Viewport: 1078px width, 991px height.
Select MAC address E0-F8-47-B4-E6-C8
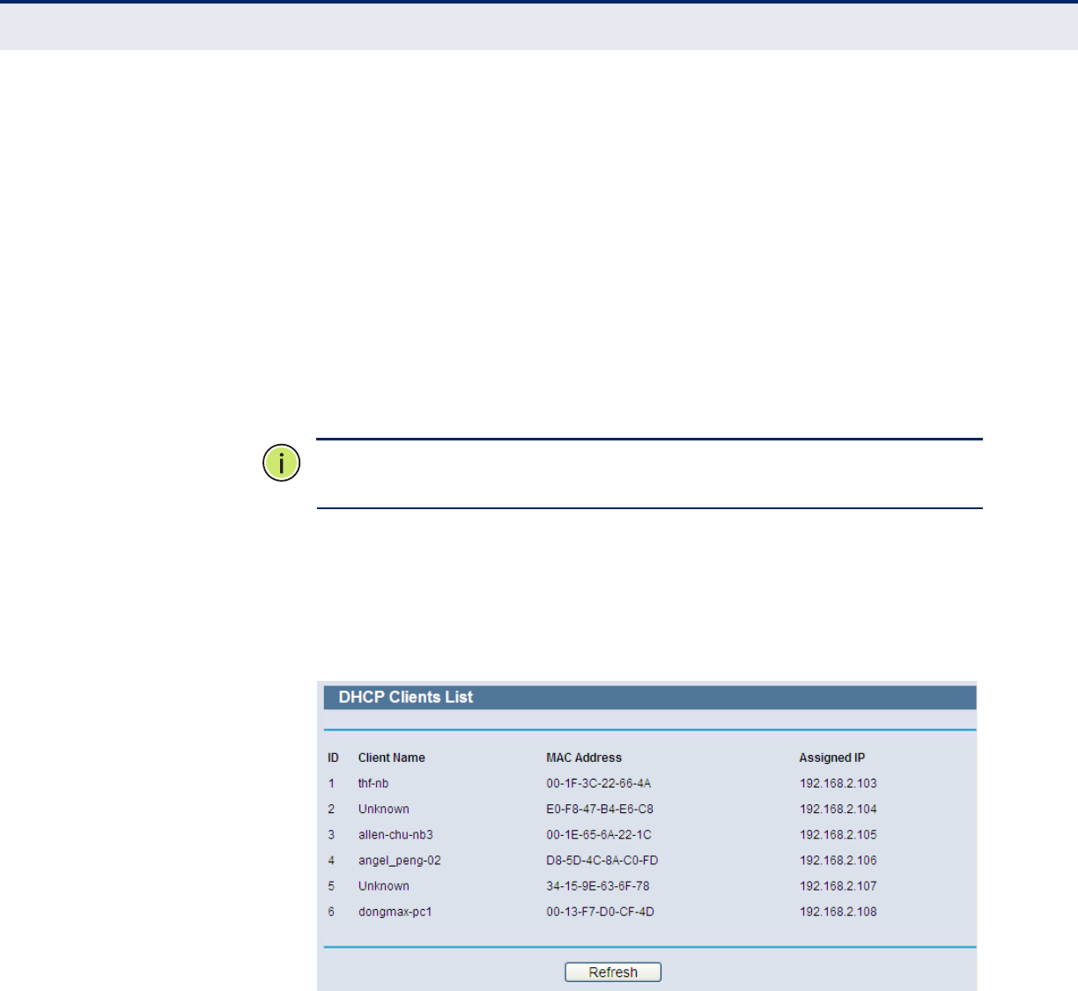point(600,809)
